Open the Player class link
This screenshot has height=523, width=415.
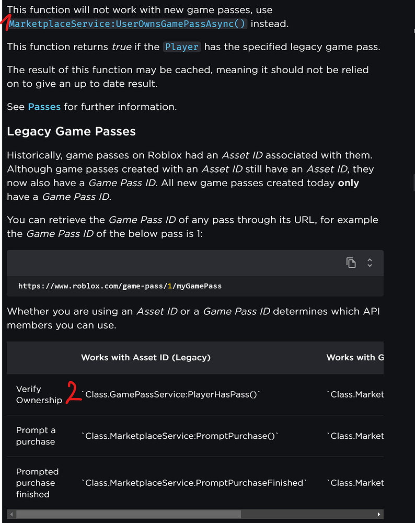(x=182, y=47)
